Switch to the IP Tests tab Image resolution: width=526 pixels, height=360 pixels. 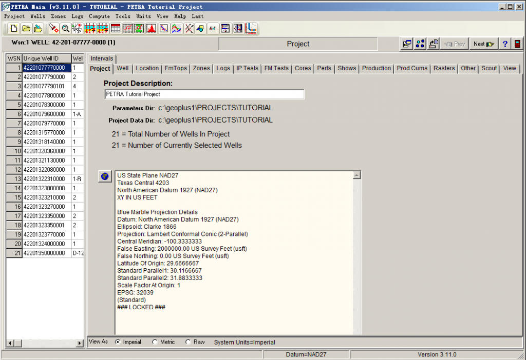[247, 68]
